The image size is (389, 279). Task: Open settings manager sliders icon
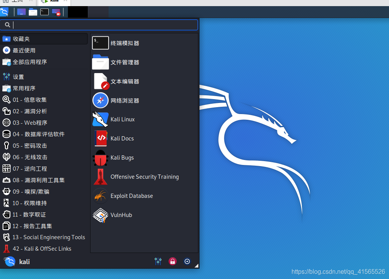[158, 261]
